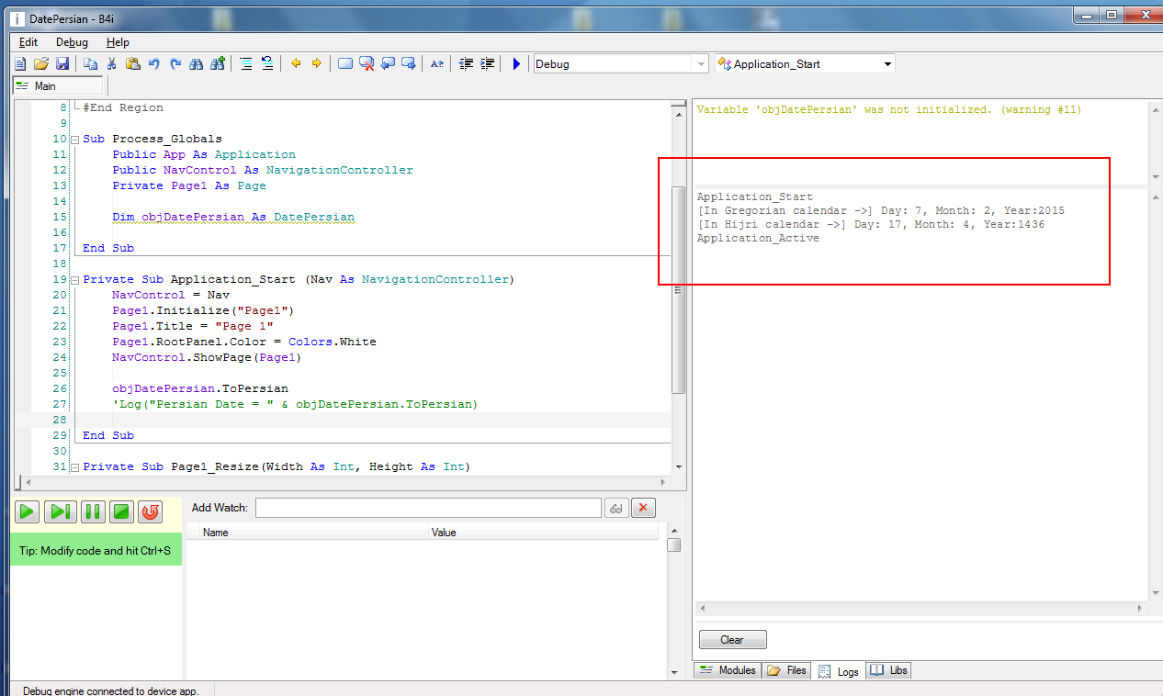Viewport: 1163px width, 696px height.
Task: Click the Clear logs button
Action: 732,640
